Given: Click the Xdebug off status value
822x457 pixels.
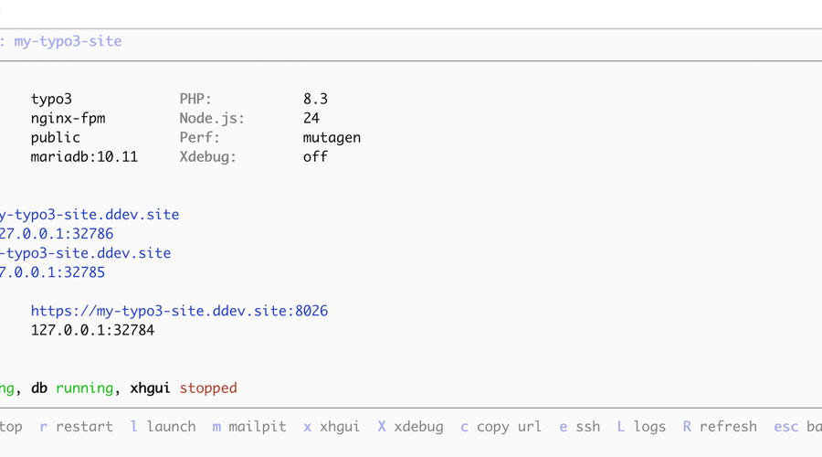Looking at the screenshot, I should pyautogui.click(x=315, y=157).
